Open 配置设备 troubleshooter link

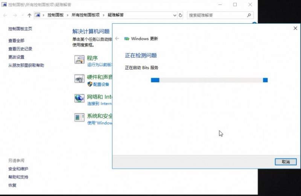pyautogui.click(x=101, y=85)
